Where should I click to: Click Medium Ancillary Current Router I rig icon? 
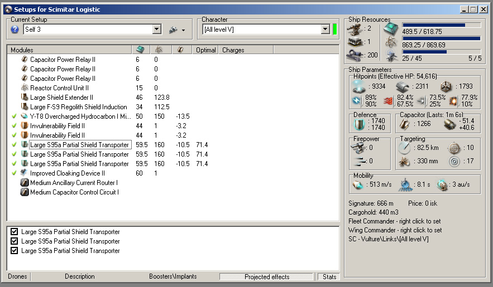point(24,183)
